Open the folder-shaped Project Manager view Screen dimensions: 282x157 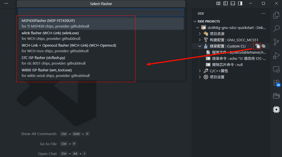276,96
